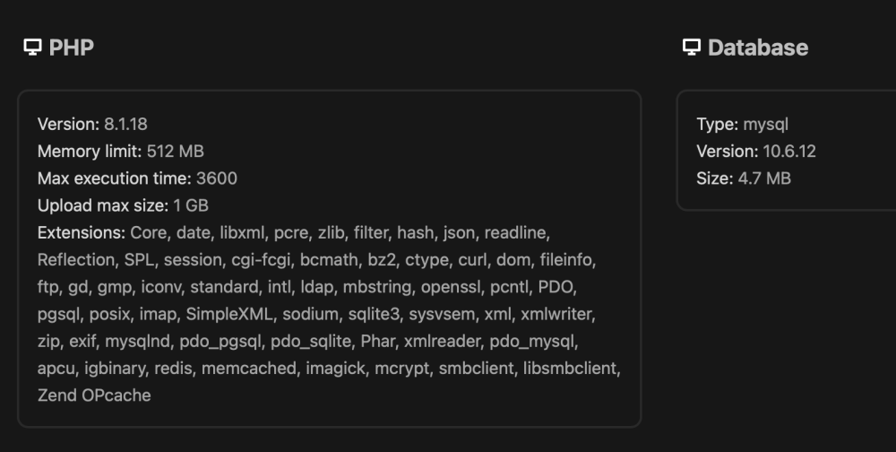896x452 pixels.
Task: Click the Extensions label
Action: tap(82, 233)
